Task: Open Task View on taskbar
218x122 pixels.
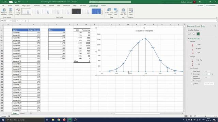Action: 47,120
